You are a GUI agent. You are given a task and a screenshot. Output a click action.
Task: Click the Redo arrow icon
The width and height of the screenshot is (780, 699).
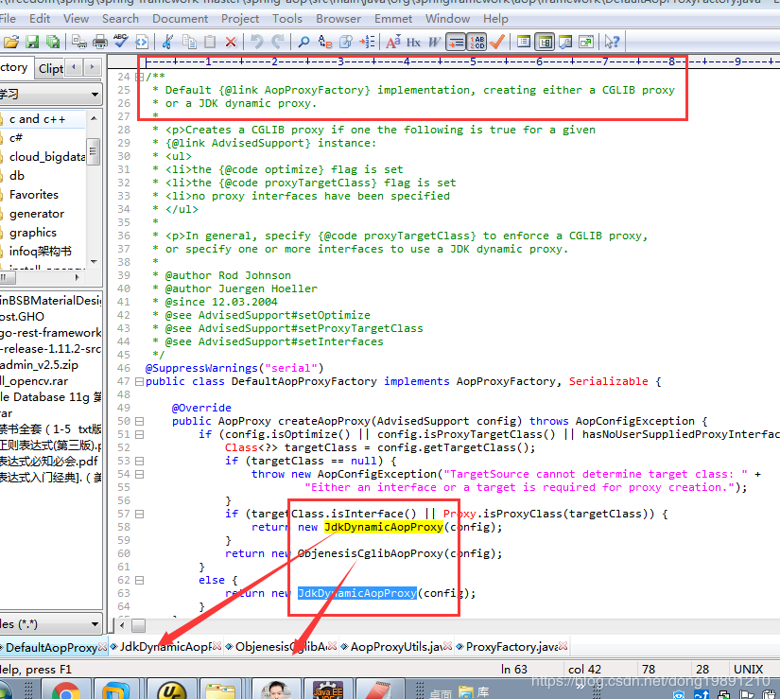[278, 42]
